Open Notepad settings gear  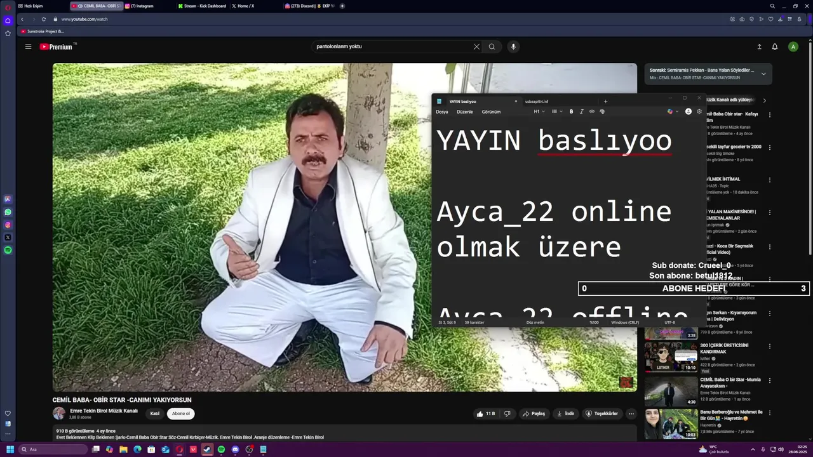pos(699,112)
